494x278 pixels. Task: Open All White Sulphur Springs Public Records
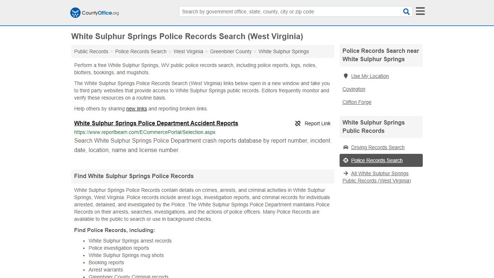coord(377,177)
